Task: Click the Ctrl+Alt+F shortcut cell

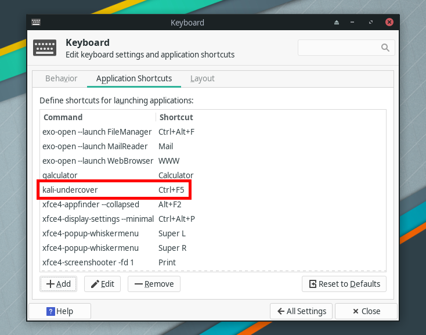Action: tap(176, 132)
